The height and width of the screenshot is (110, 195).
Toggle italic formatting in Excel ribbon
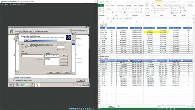(x=110, y=12)
